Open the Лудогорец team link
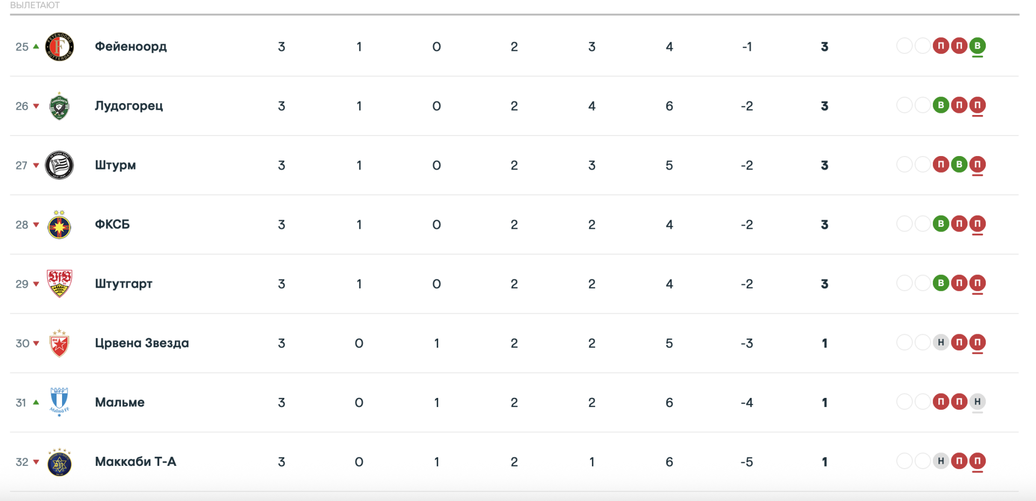 128,106
